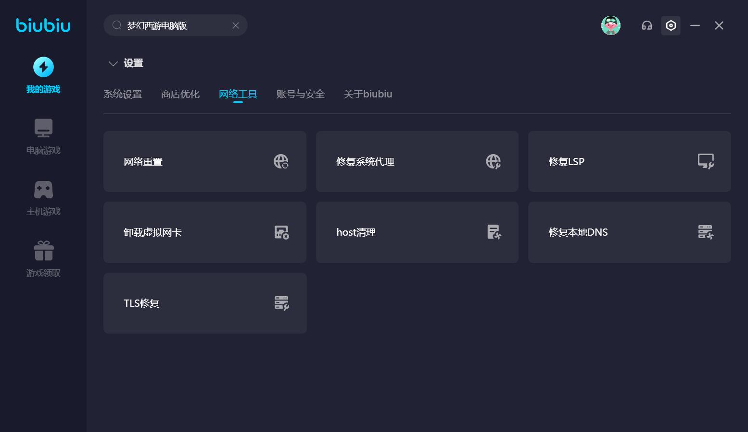Click the user avatar profile picture
748x432 pixels.
point(610,25)
